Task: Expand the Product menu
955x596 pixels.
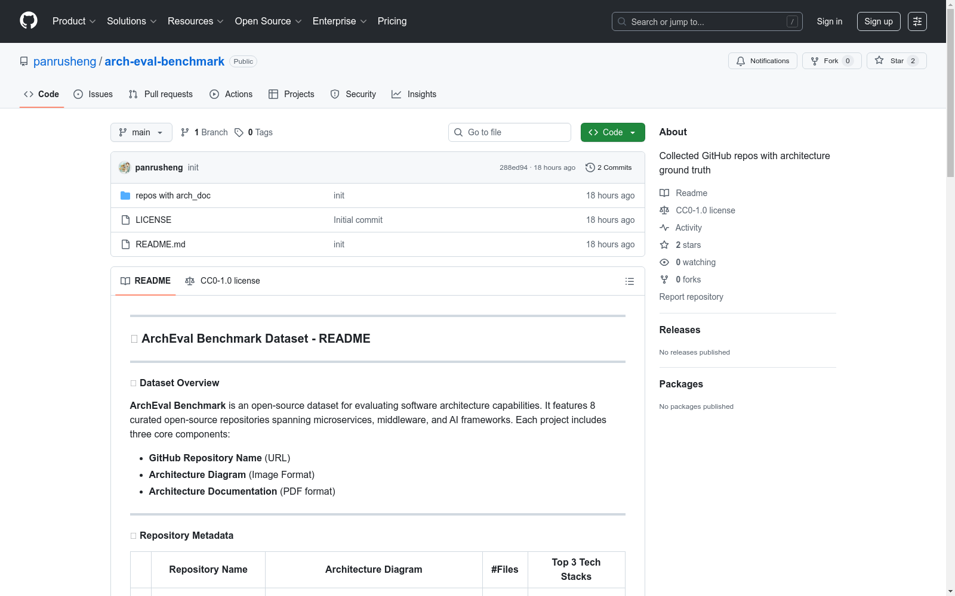Action: (x=74, y=21)
